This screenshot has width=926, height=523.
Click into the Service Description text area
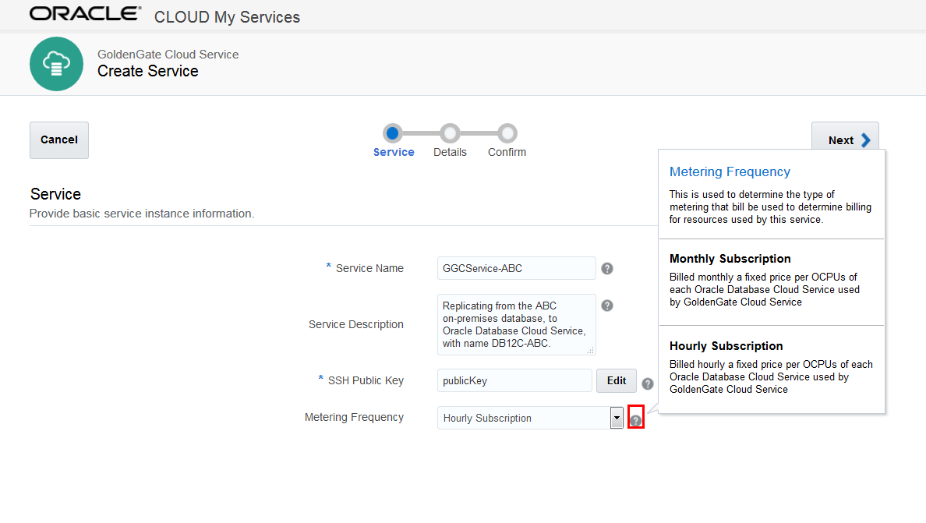(517, 324)
